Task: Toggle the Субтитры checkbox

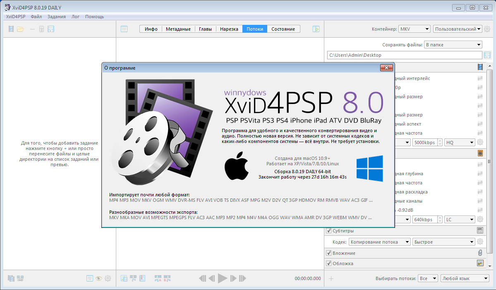Action: [328, 231]
